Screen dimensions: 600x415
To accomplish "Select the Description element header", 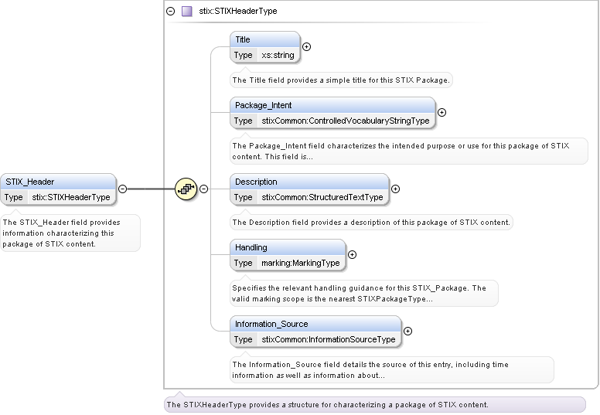I will pos(309,182).
